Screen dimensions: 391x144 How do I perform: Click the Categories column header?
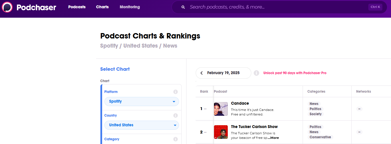(x=316, y=92)
